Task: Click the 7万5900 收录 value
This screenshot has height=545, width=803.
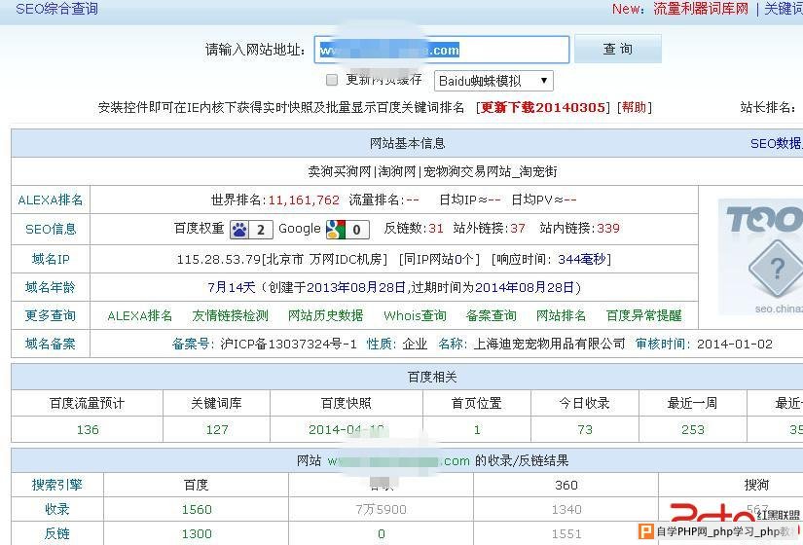Action: click(x=381, y=510)
